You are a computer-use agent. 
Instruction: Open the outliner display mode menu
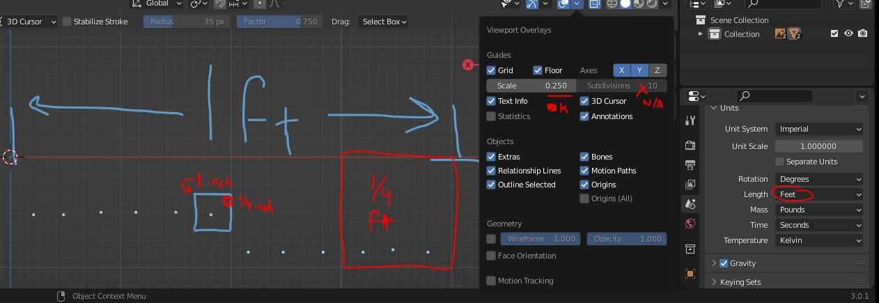[698, 3]
